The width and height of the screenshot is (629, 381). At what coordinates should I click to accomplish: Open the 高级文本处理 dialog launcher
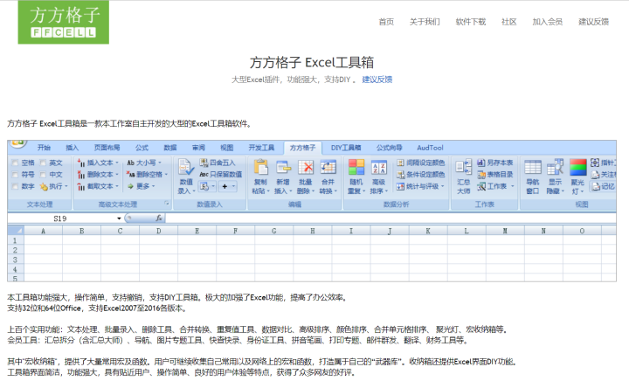[x=167, y=204]
